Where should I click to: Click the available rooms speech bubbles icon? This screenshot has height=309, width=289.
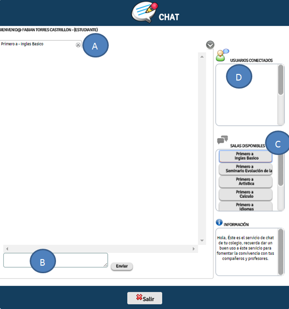222,140
